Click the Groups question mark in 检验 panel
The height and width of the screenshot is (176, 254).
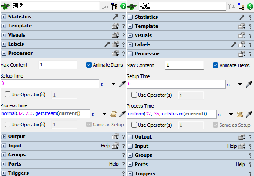pyautogui.click(x=250, y=156)
